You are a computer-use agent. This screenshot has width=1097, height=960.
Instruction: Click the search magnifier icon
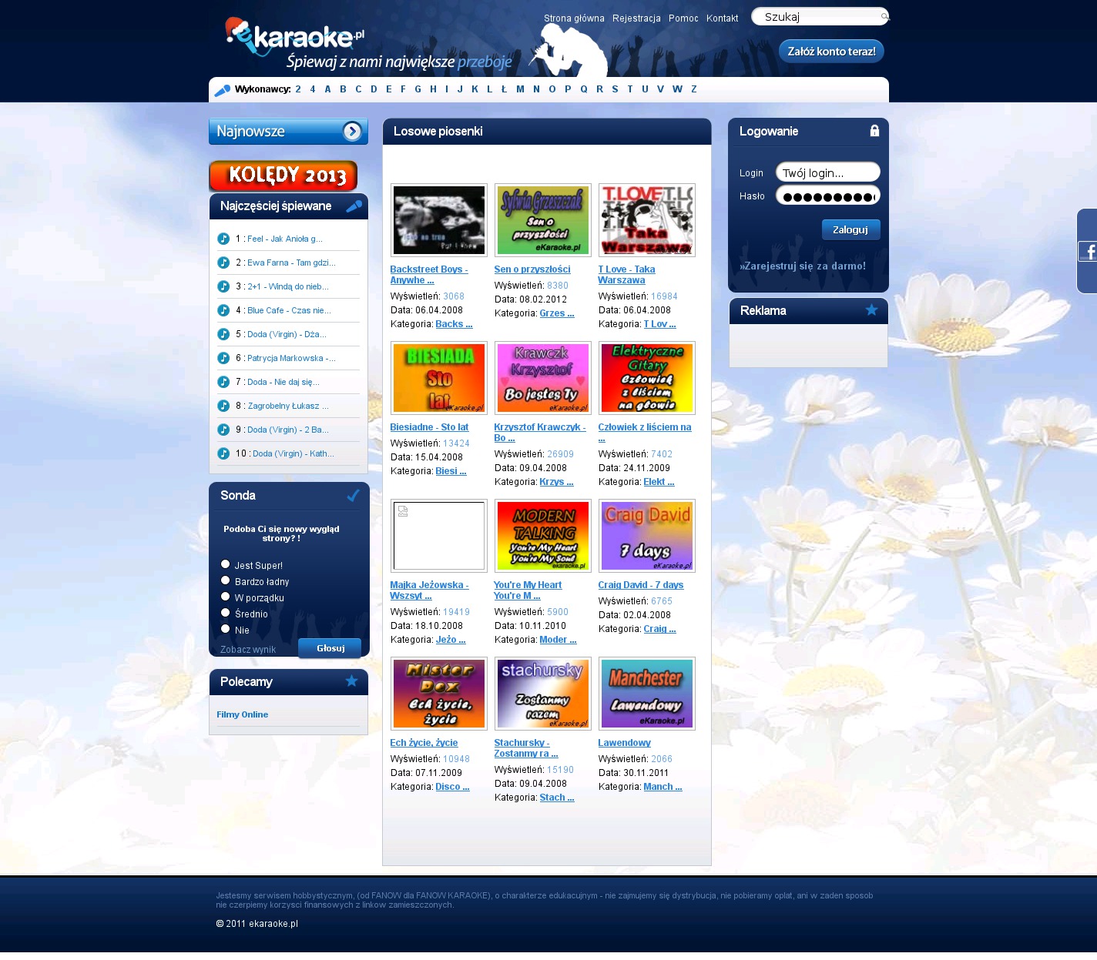coord(884,16)
